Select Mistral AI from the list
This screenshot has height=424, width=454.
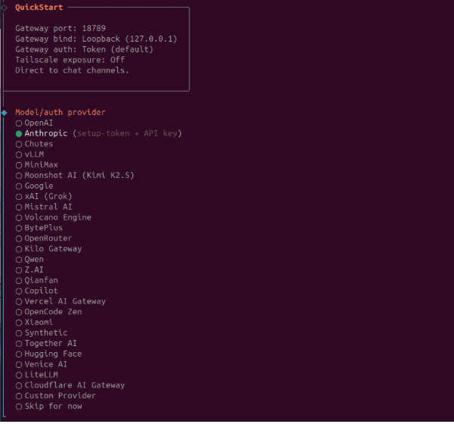(48, 207)
